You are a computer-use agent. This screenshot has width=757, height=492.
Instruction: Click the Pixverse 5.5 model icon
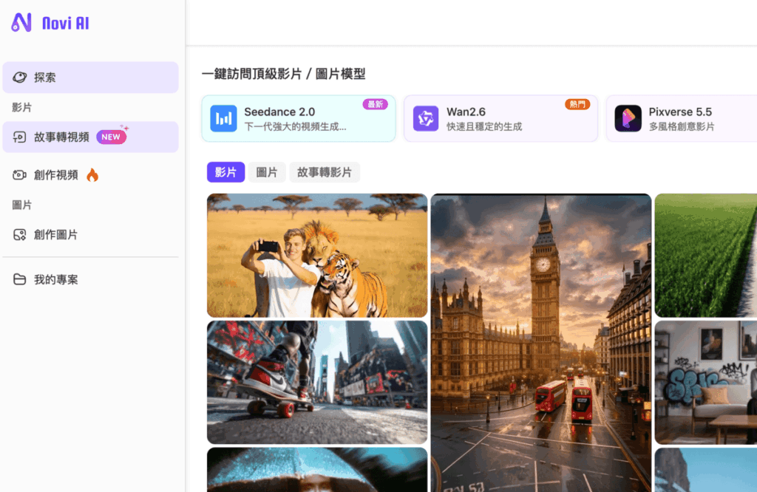click(x=627, y=118)
